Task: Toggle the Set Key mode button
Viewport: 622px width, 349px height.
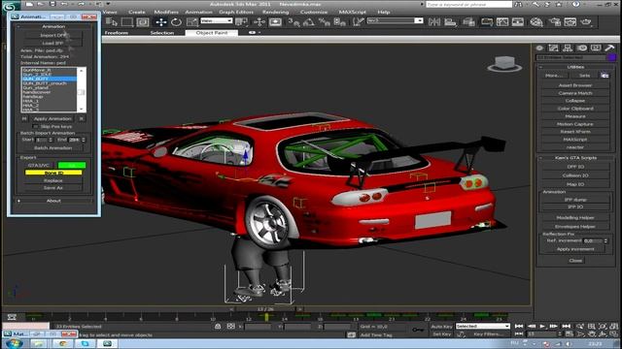Action: [441, 333]
